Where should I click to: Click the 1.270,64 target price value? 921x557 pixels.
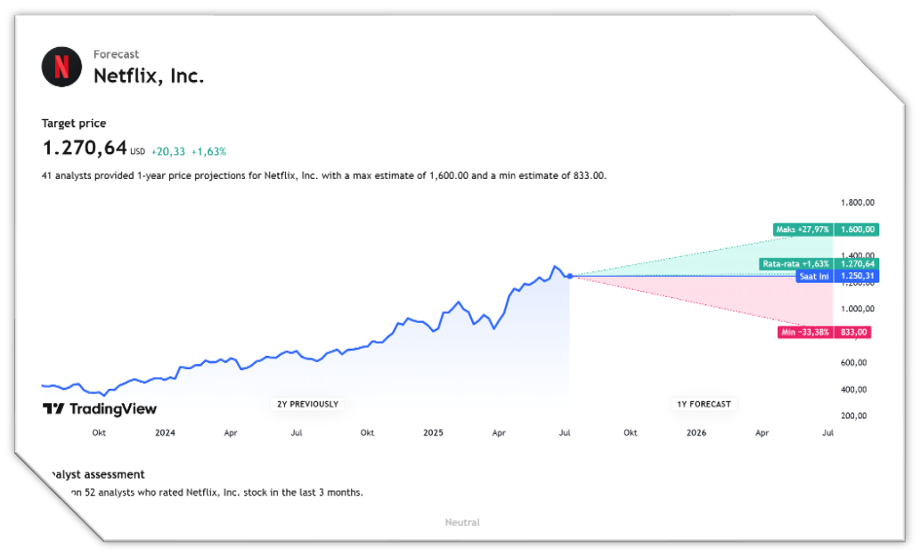point(85,148)
